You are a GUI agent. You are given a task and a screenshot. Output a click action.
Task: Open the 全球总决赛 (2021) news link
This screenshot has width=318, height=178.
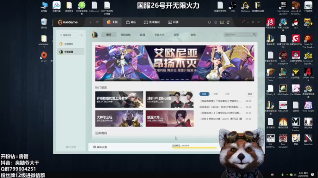tap(221, 119)
